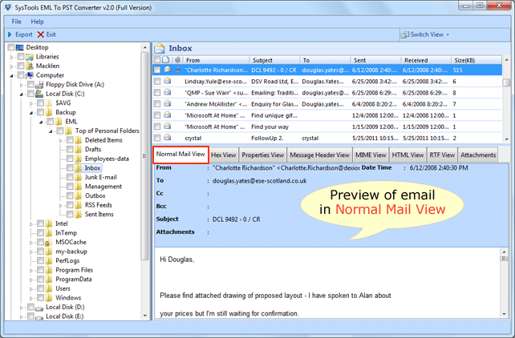
Task: Click envelope icon of Andrew McAllister email
Action: click(x=168, y=104)
